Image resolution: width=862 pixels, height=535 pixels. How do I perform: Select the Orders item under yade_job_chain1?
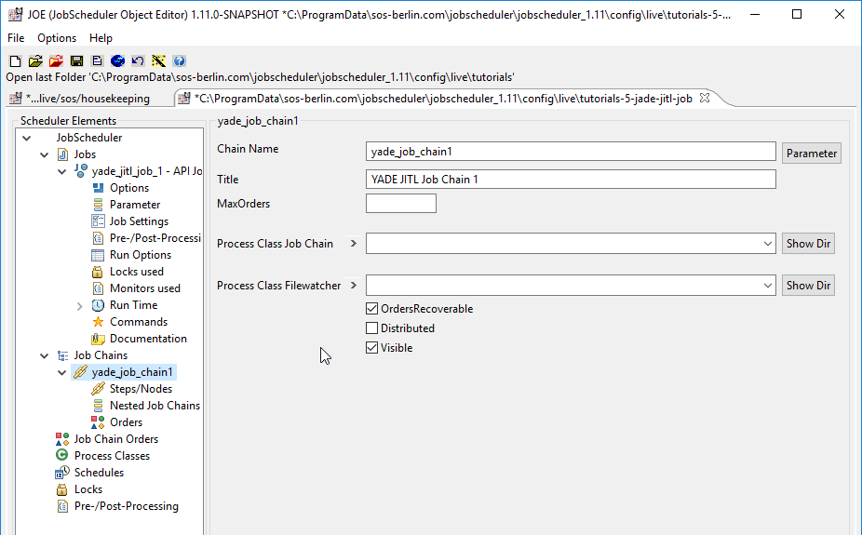(x=126, y=422)
